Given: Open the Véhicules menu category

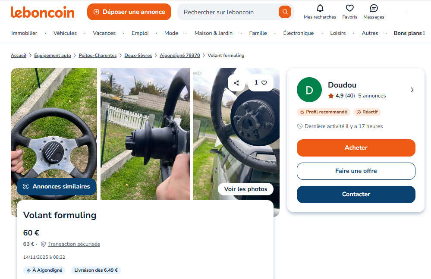Looking at the screenshot, I should tap(65, 33).
